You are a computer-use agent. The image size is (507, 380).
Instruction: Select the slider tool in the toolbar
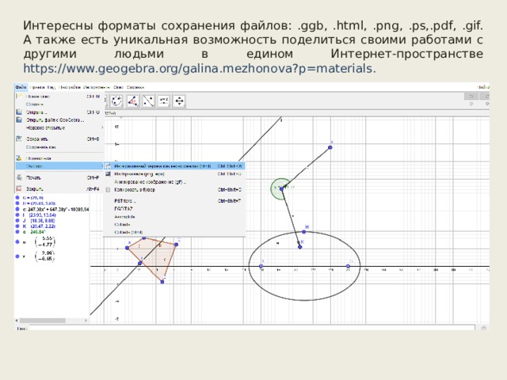tap(164, 101)
